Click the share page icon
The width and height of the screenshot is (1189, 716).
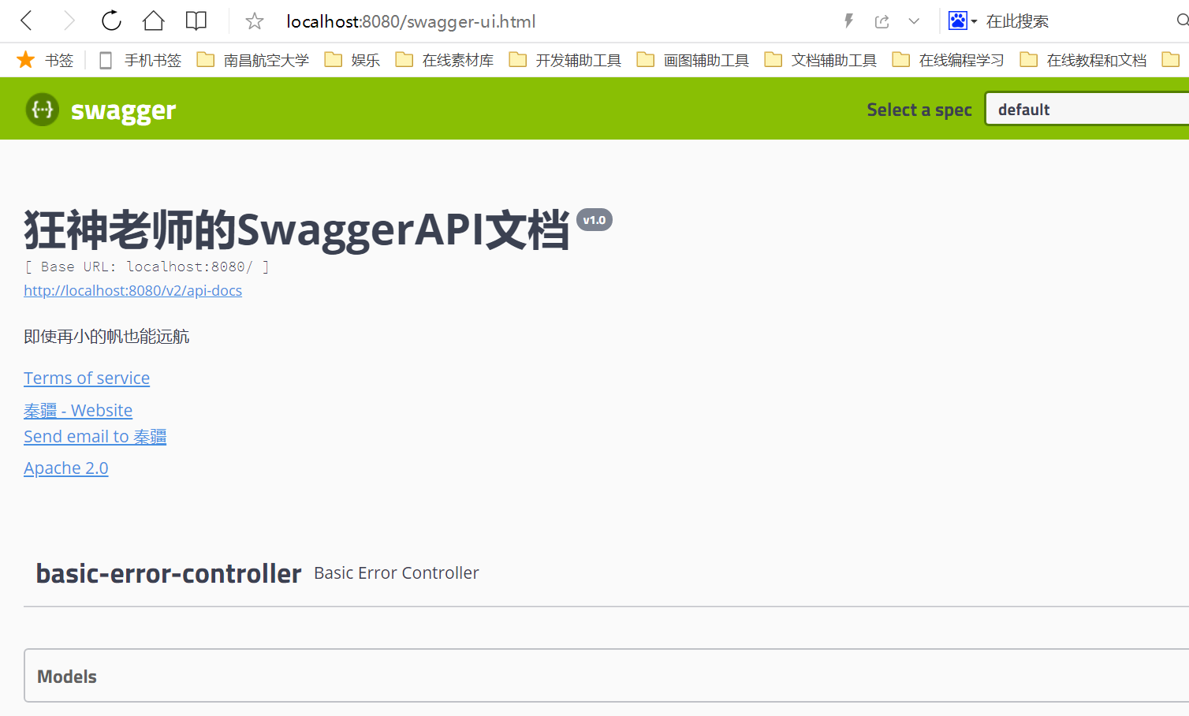click(882, 21)
